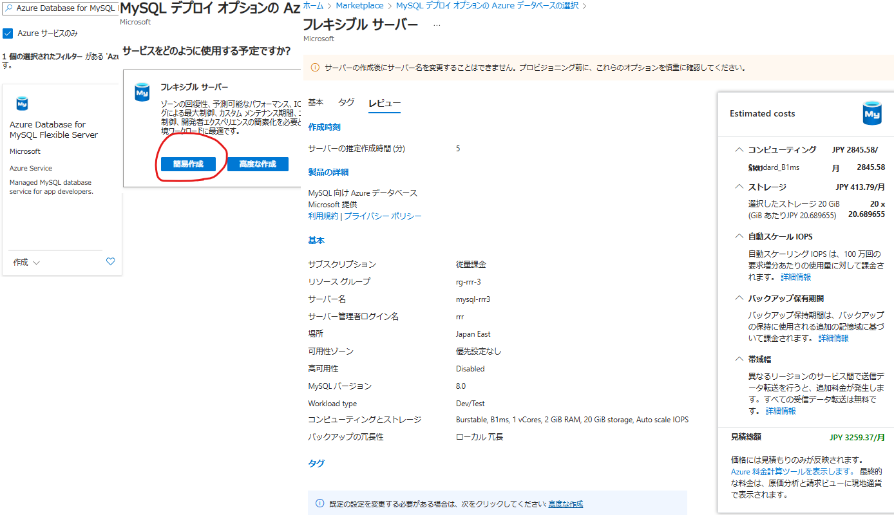Collapse the 帯域幅 section
894x515 pixels.
coord(738,359)
